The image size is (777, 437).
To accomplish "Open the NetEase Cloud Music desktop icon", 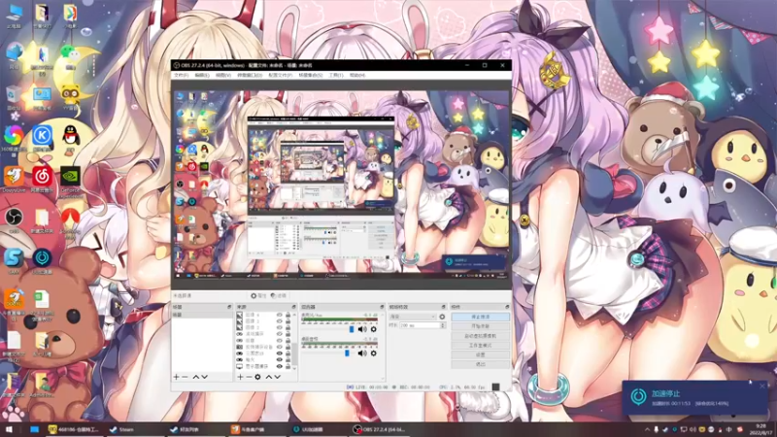I will point(43,179).
